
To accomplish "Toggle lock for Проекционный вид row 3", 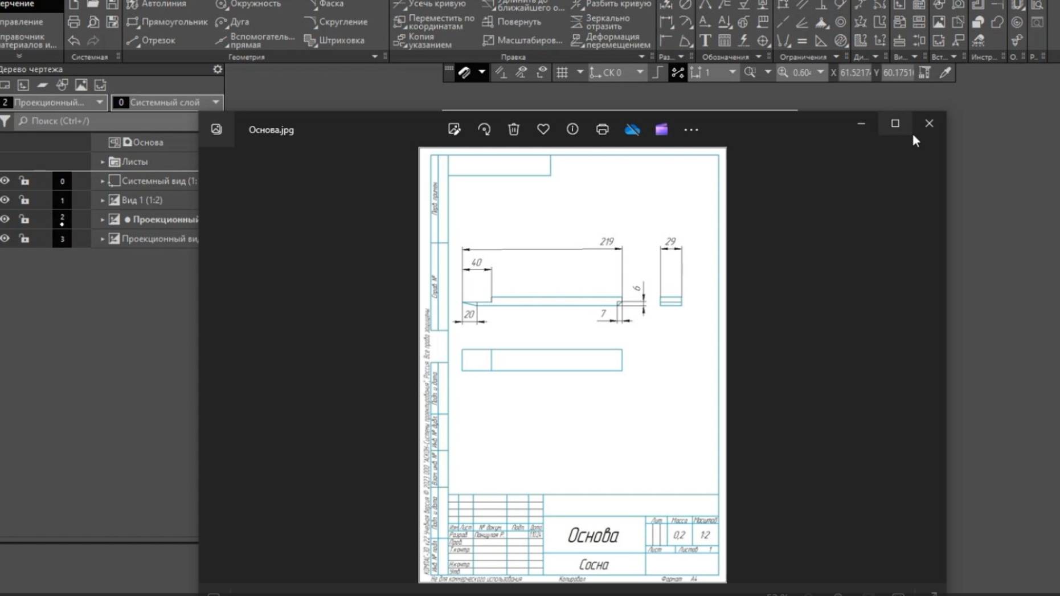I will [24, 238].
